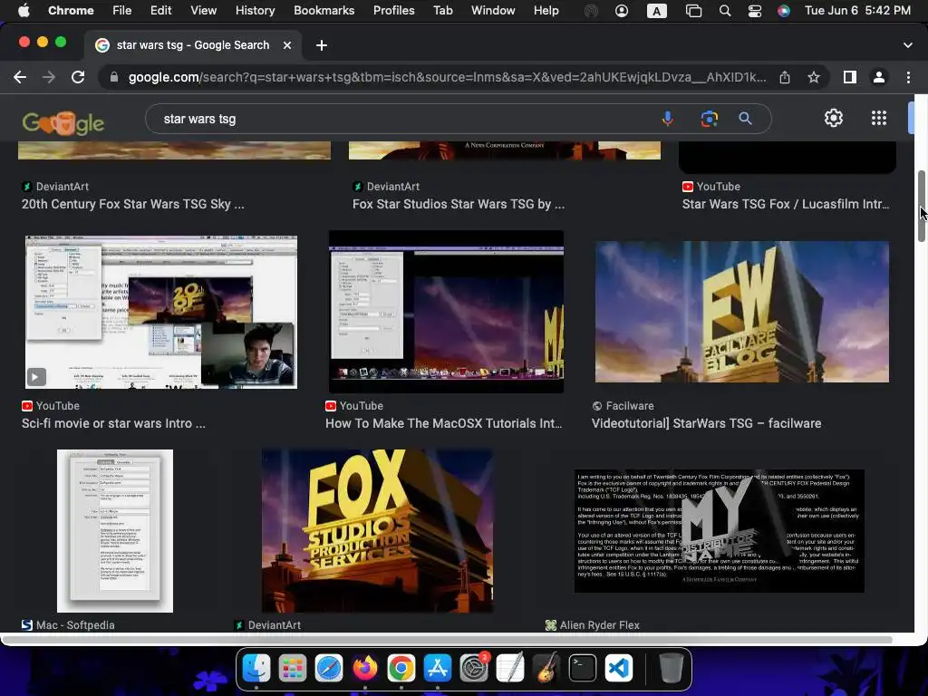Open the Apple menu

pyautogui.click(x=24, y=10)
